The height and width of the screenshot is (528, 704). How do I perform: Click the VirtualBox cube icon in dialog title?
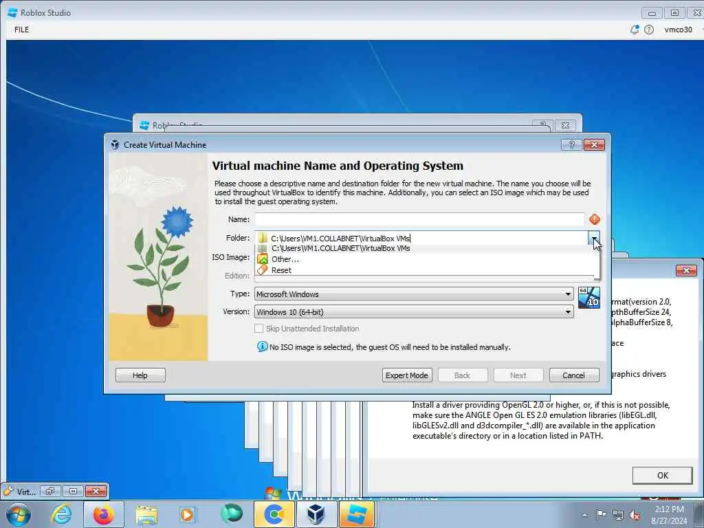point(115,144)
